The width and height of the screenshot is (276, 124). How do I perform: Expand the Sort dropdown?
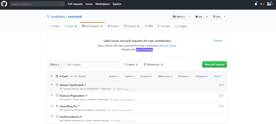217,76
